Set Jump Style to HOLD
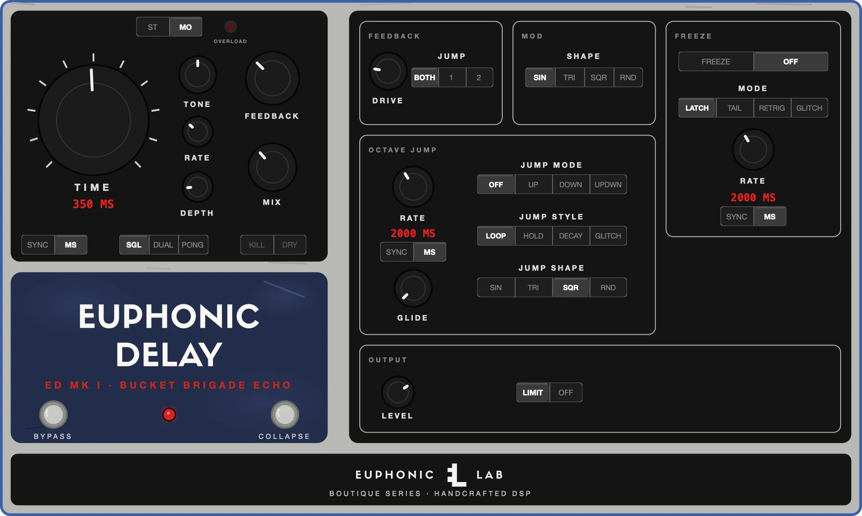This screenshot has height=516, width=862. [534, 236]
